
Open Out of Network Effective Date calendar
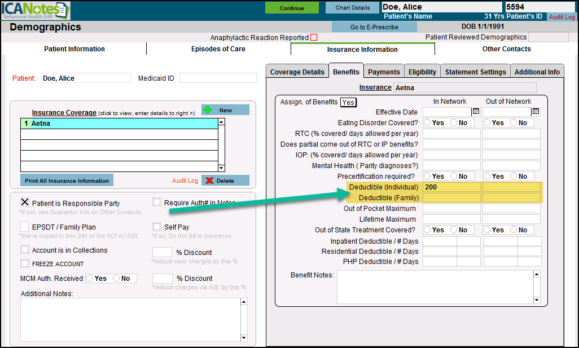[536, 112]
